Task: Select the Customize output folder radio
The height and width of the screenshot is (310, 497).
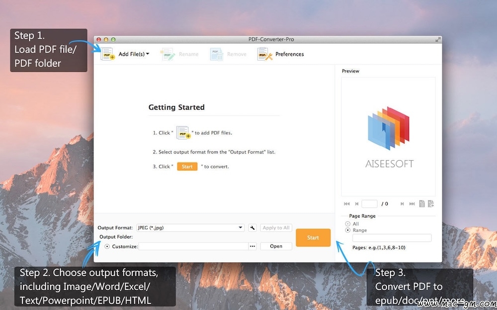Action: pyautogui.click(x=107, y=247)
